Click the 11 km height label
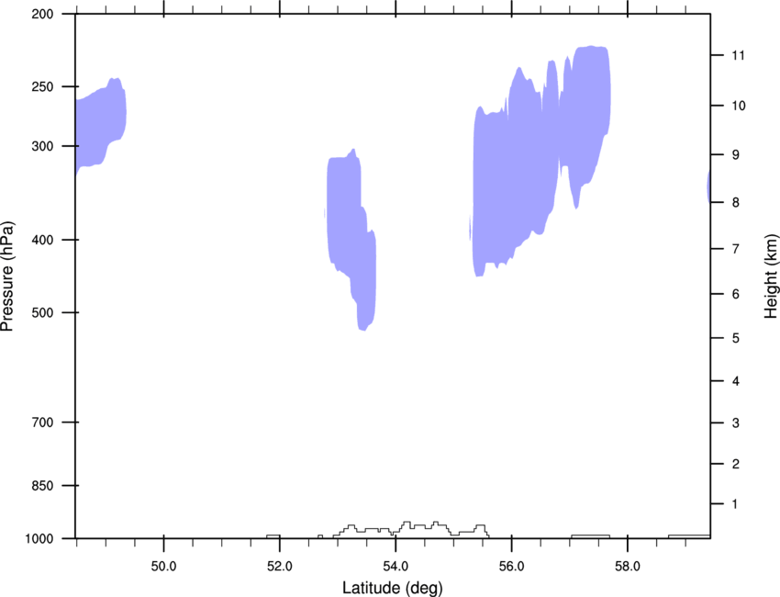This screenshot has height=597, width=780. click(x=739, y=55)
